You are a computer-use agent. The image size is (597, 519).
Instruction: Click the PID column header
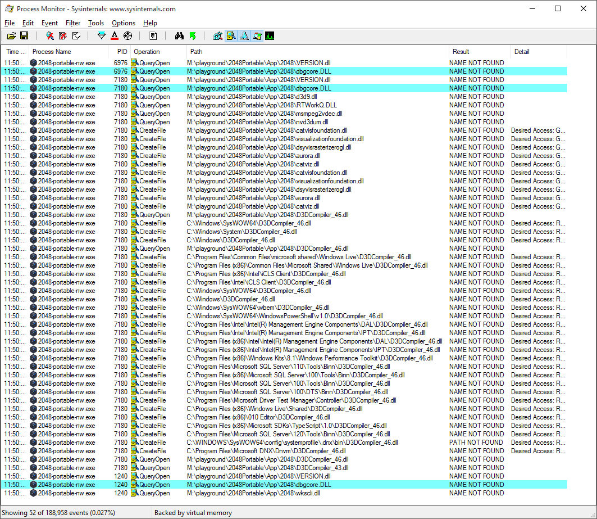[x=120, y=52]
